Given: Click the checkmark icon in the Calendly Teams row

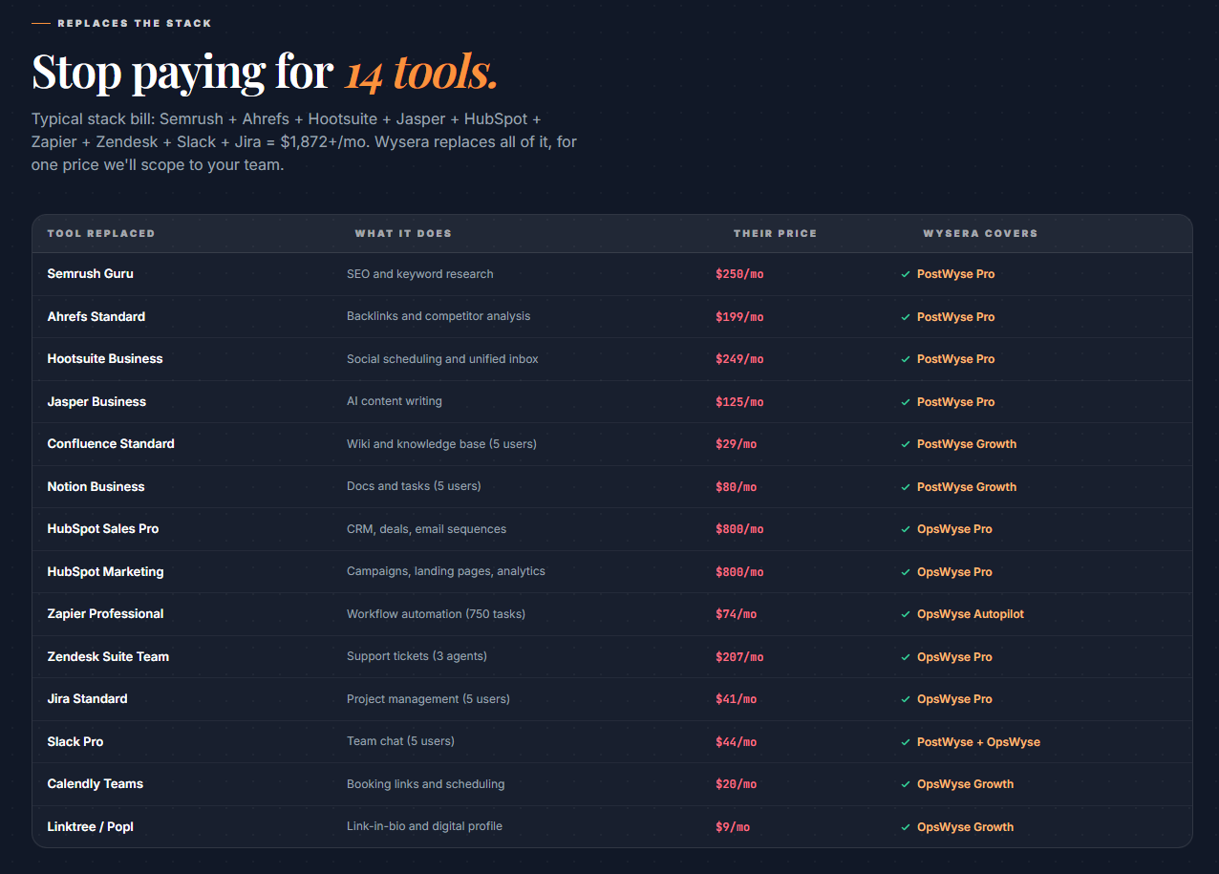Looking at the screenshot, I should click(x=906, y=784).
